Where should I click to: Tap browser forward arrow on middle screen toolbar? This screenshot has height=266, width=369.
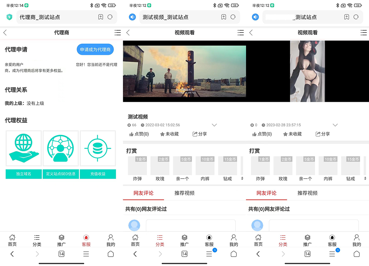(x=160, y=254)
